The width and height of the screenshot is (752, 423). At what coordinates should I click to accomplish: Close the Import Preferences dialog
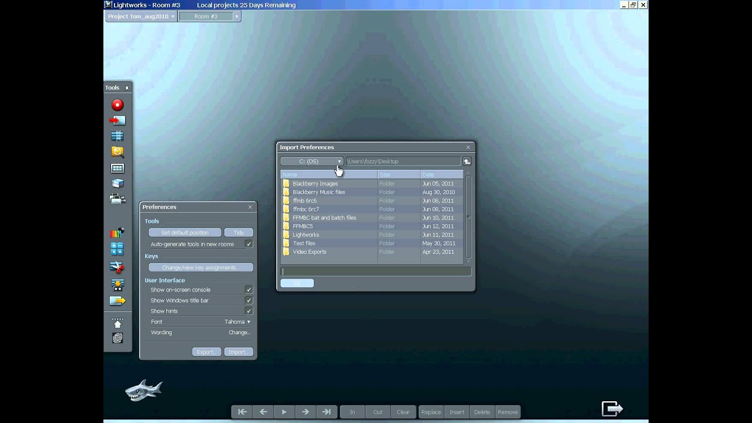[x=468, y=147]
